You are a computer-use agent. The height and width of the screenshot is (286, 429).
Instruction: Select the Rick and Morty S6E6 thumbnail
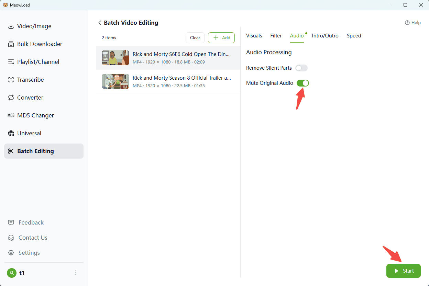[115, 58]
